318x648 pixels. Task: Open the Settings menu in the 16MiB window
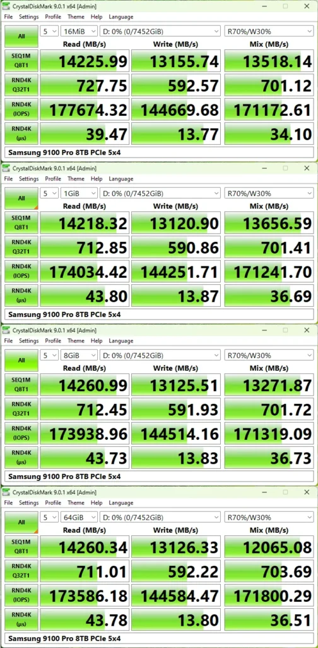pyautogui.click(x=29, y=17)
